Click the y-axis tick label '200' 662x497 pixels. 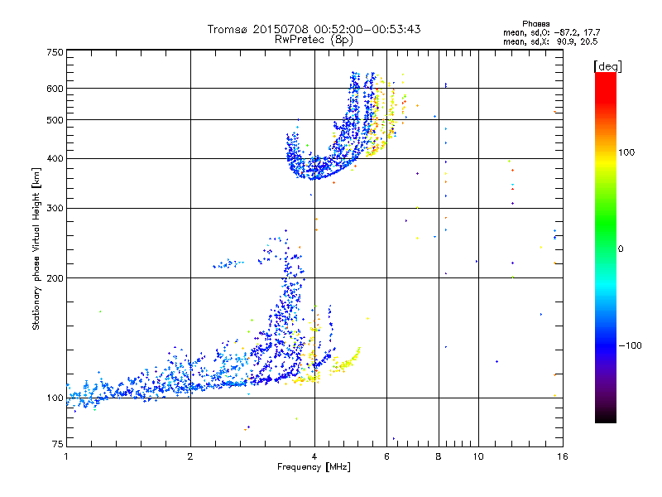(x=55, y=278)
